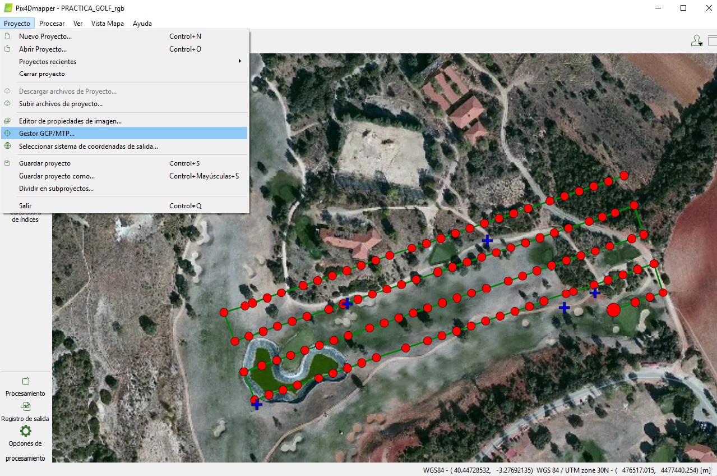Open Opciones de procesamiento gear icon

point(25,431)
